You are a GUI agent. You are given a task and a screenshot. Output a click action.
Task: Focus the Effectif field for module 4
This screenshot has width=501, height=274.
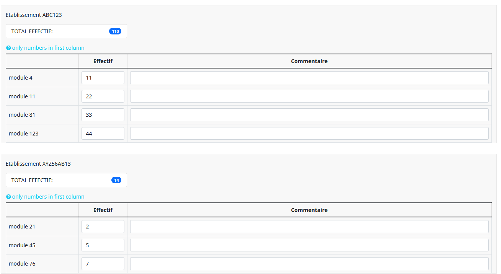[103, 78]
